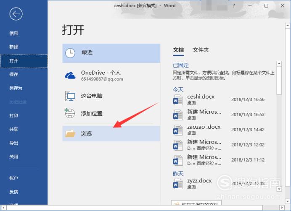This screenshot has width=291, height=211.
Task: Select the 最近 location entry
Action: [111, 53]
